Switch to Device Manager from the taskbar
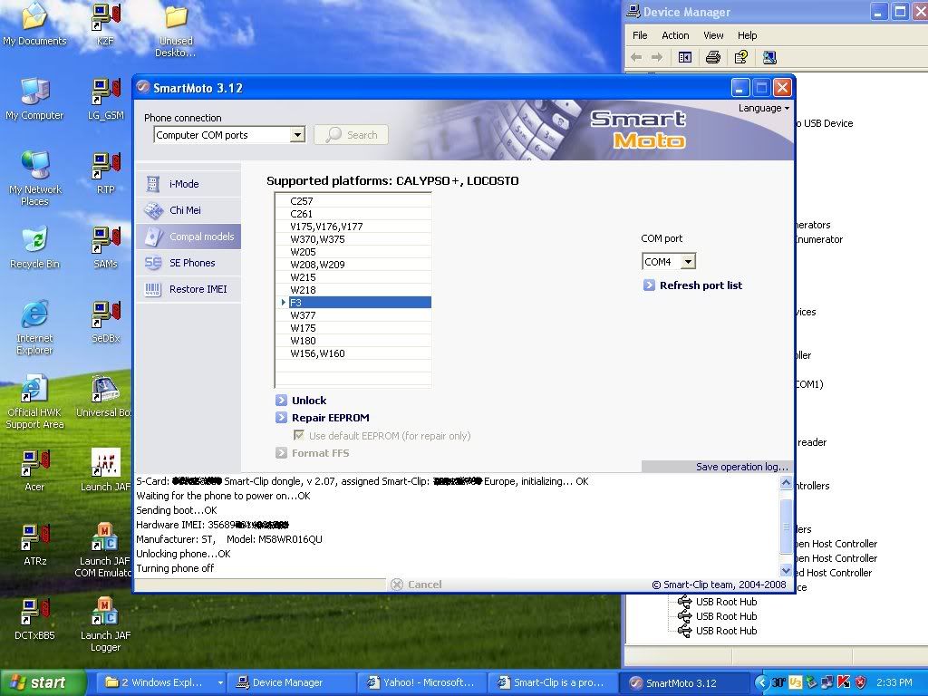The width and height of the screenshot is (928, 696). click(291, 682)
